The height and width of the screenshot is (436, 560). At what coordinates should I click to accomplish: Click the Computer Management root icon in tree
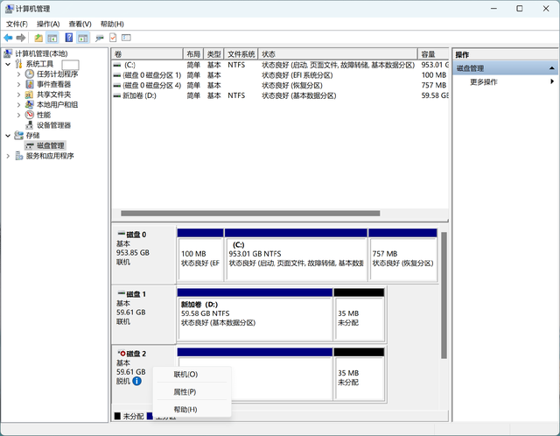tap(8, 53)
